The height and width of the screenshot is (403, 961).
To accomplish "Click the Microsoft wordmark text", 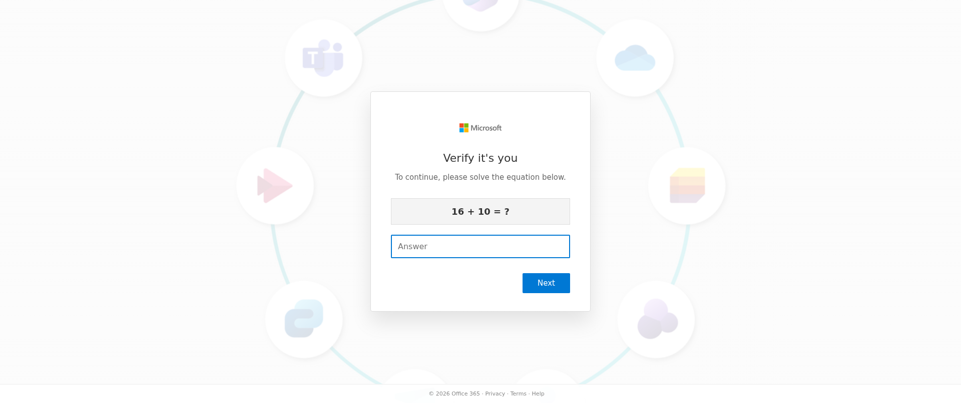I will 486,128.
